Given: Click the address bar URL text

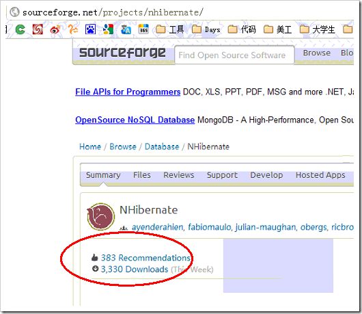Looking at the screenshot, I should pos(113,12).
